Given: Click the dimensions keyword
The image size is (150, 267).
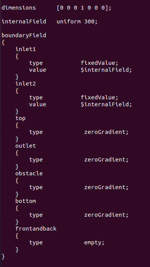Looking at the screenshot, I should 19,8.
